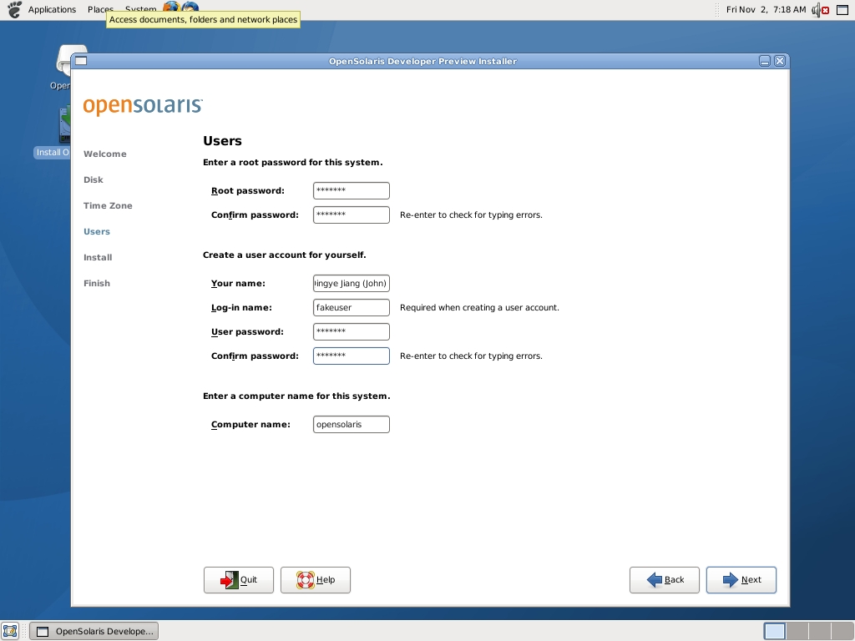Open the installer Help
This screenshot has width=855, height=641.
(316, 580)
